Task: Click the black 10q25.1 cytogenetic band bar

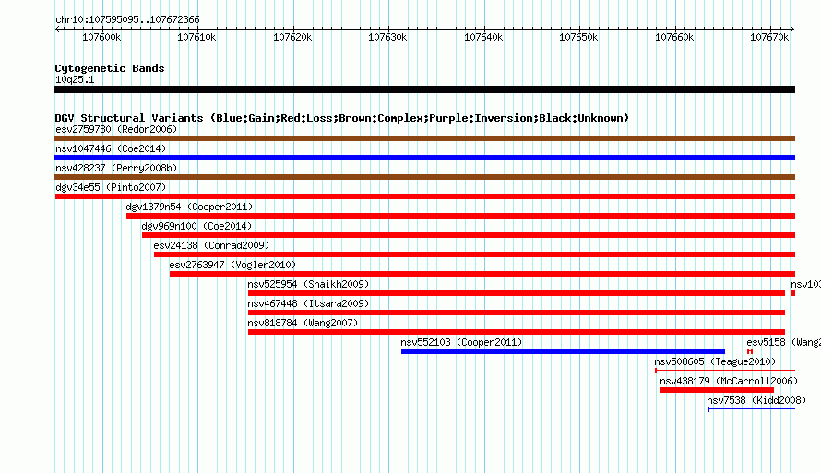Action: 424,89
